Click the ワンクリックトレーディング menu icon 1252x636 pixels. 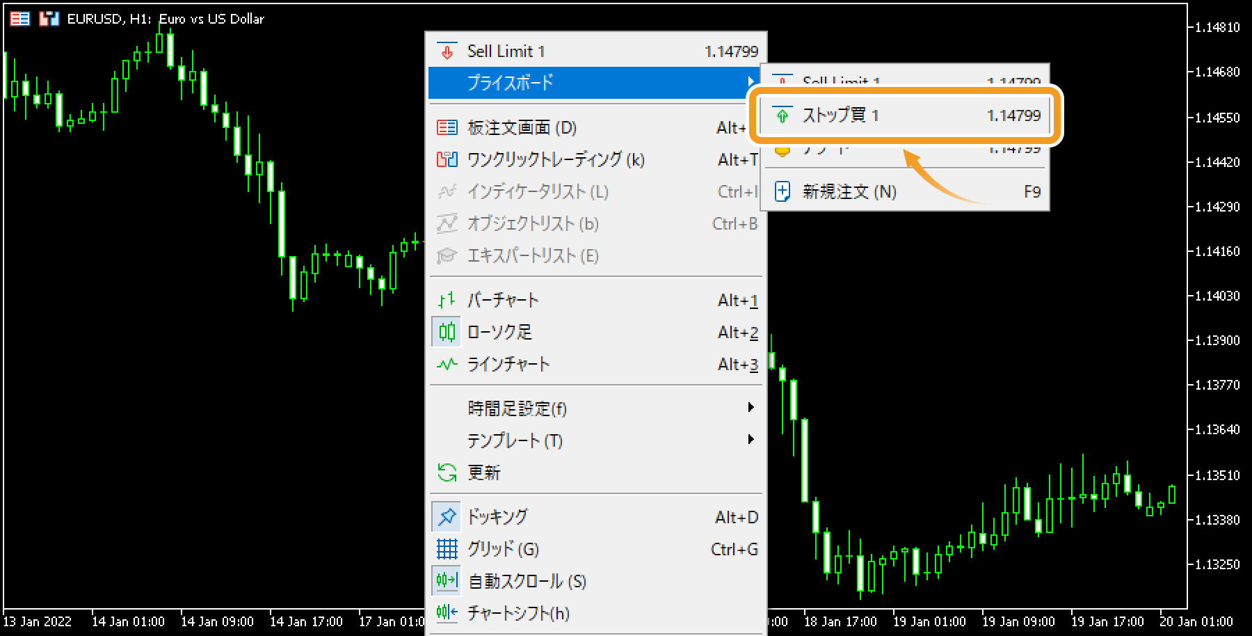(x=447, y=159)
